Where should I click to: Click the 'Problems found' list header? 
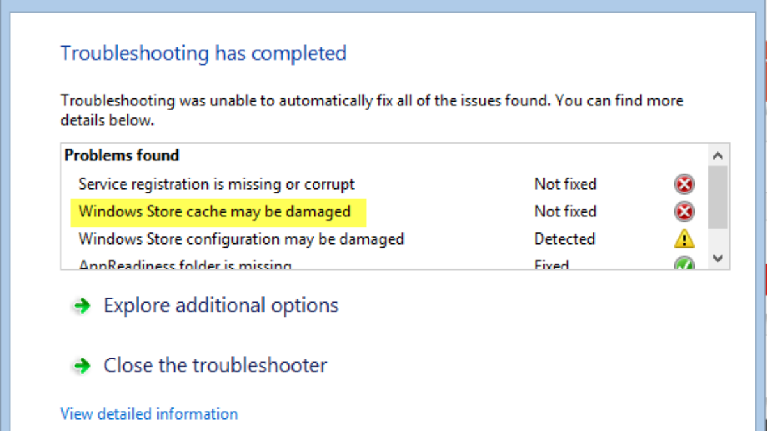[x=121, y=155]
